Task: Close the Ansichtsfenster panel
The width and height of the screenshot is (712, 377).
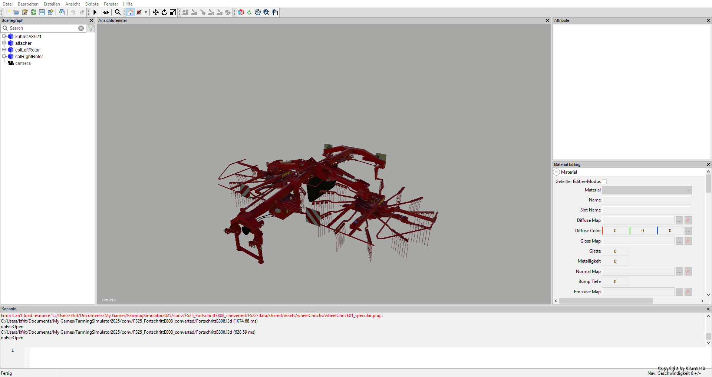Action: coord(547,20)
